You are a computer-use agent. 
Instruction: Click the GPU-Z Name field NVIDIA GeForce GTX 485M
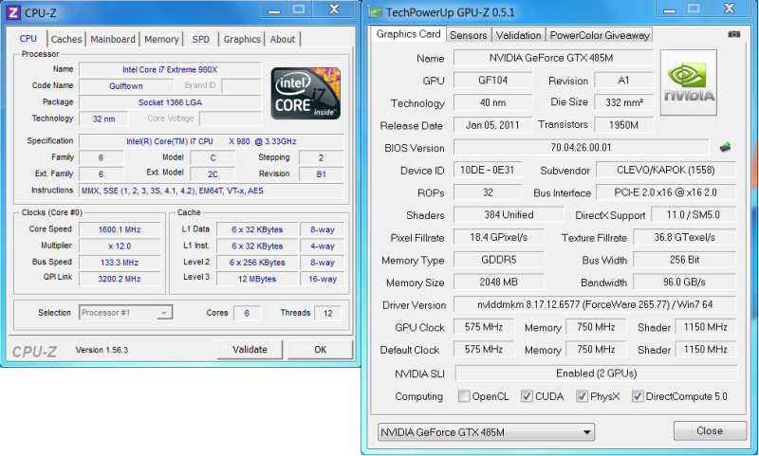[x=553, y=58]
